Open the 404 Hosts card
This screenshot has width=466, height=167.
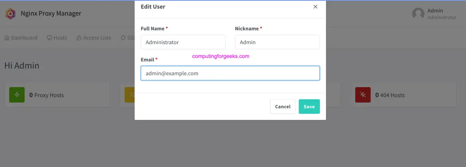pos(403,95)
